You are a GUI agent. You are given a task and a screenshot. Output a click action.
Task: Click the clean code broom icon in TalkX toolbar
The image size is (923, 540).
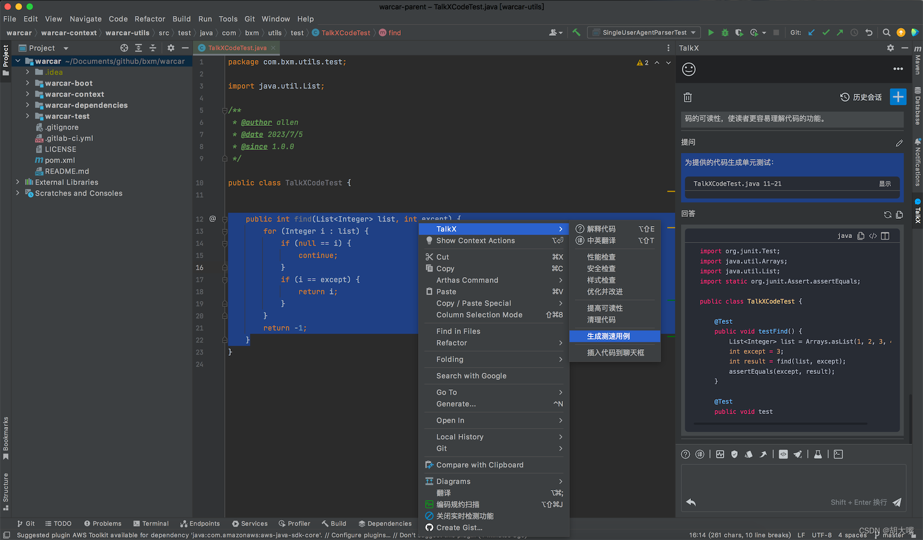(x=798, y=454)
